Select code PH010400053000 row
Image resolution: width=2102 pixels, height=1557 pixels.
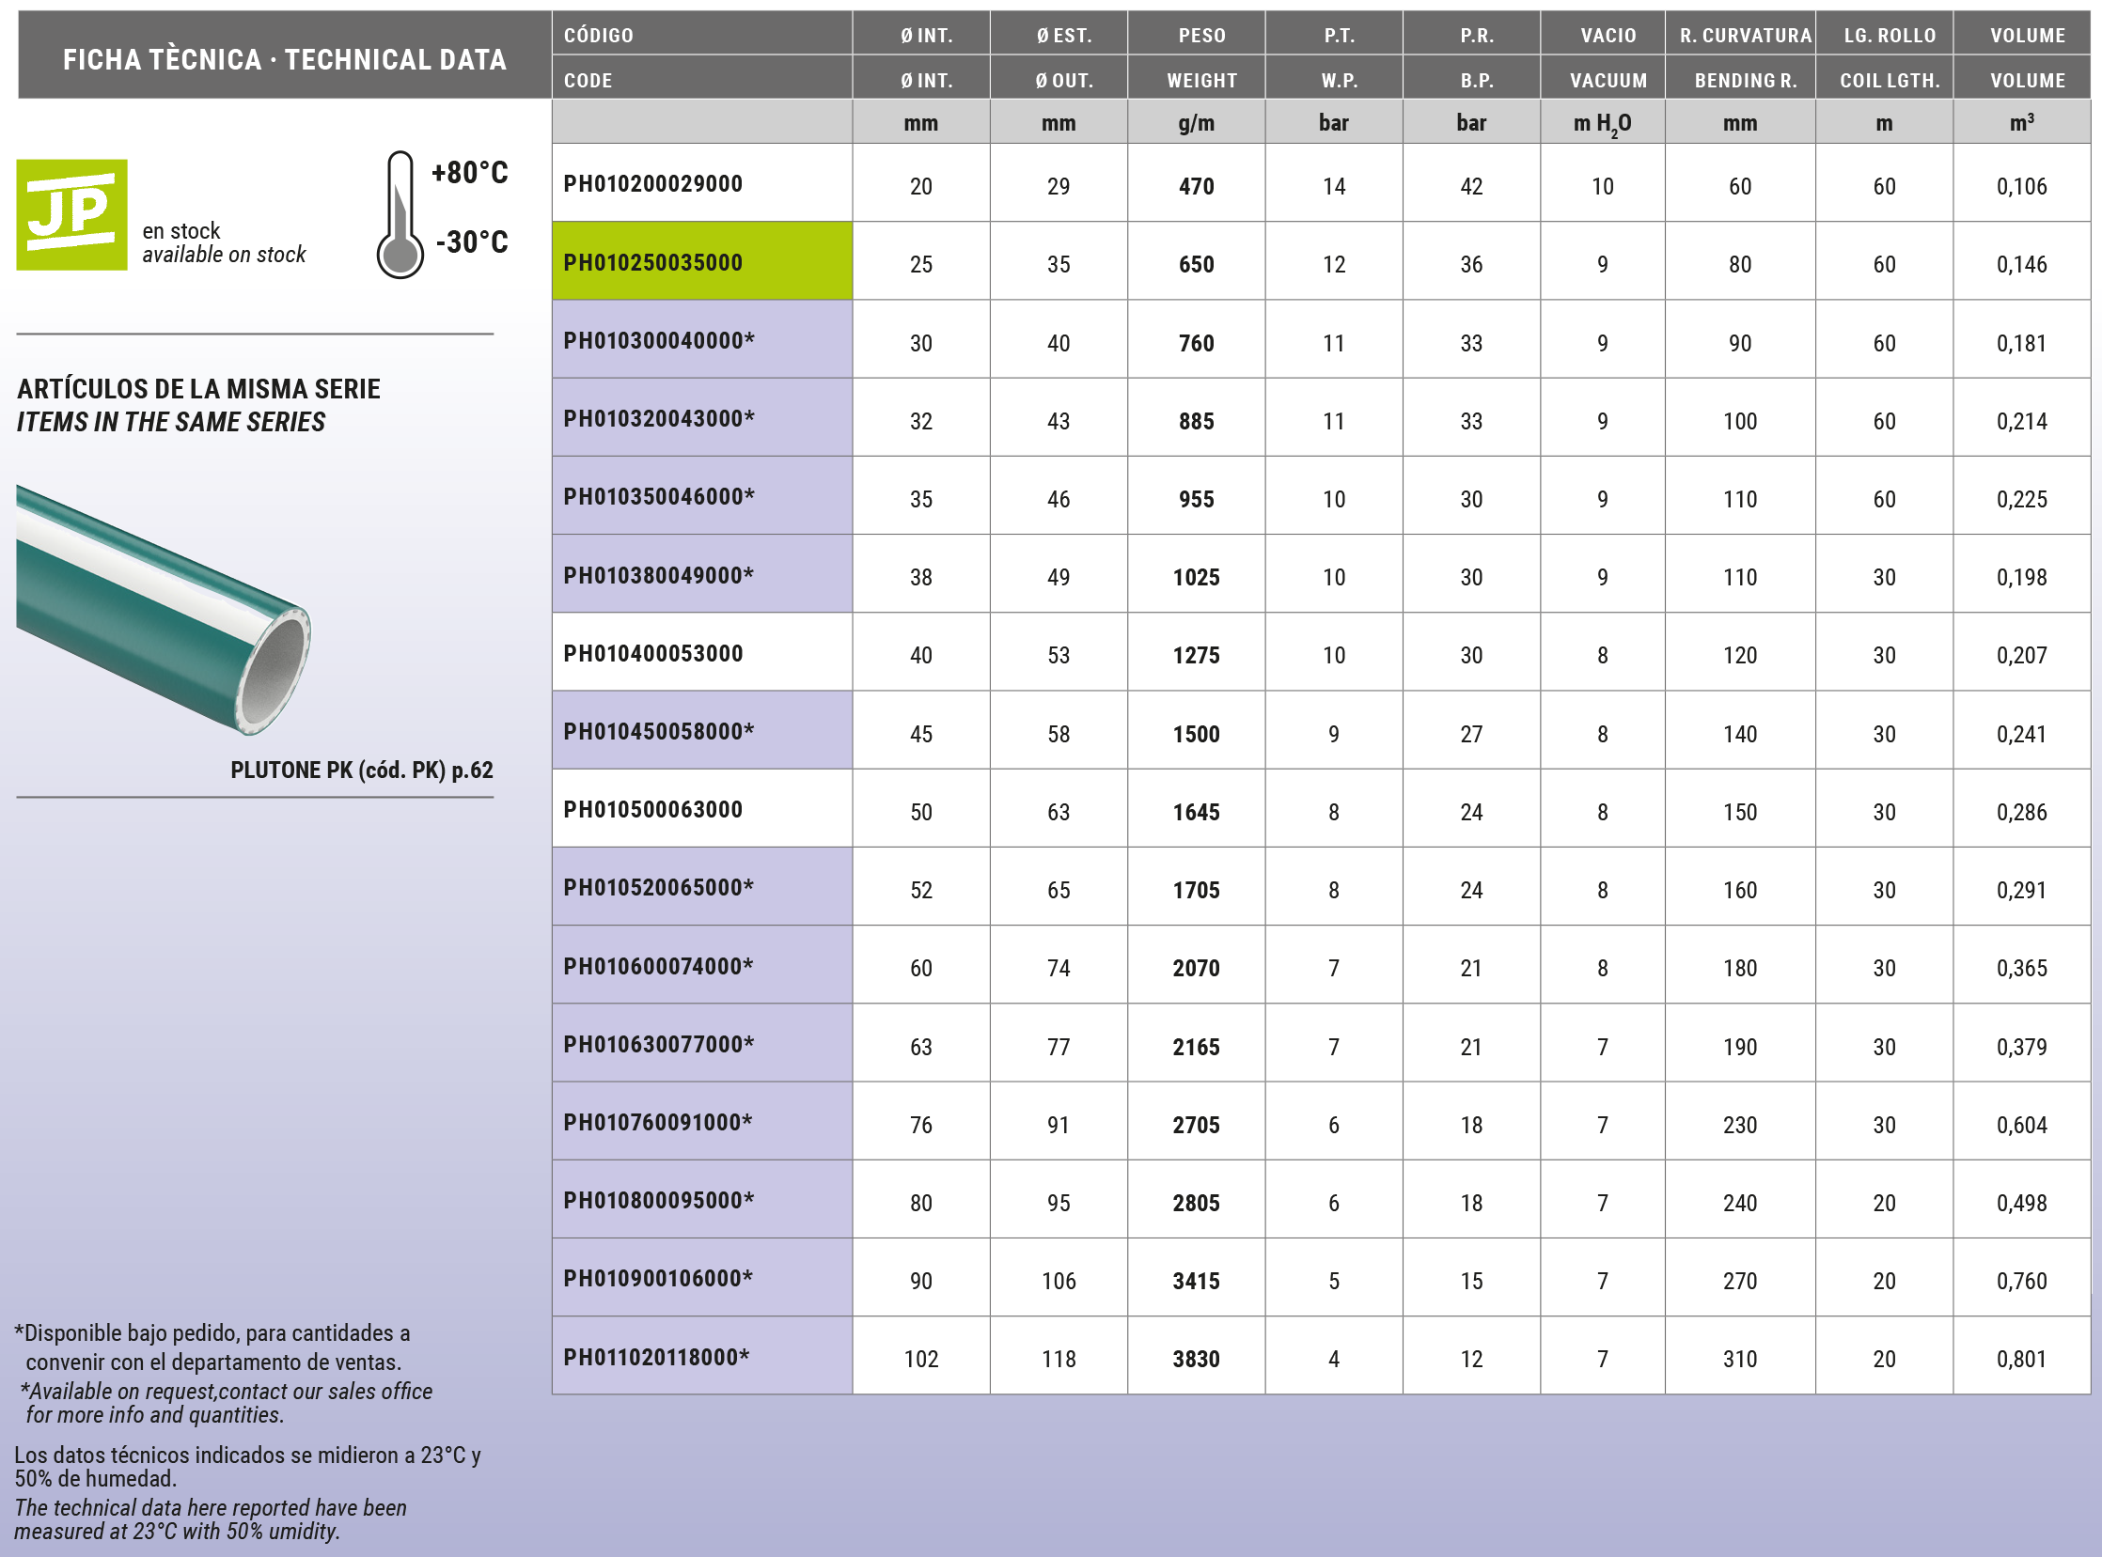pyautogui.click(x=652, y=653)
